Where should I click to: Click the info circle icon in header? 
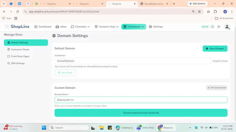pos(212,27)
